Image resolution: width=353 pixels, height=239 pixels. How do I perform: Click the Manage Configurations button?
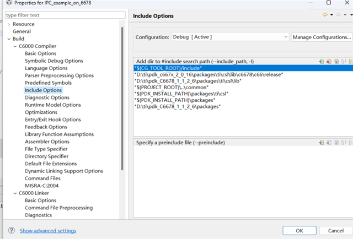(x=322, y=37)
